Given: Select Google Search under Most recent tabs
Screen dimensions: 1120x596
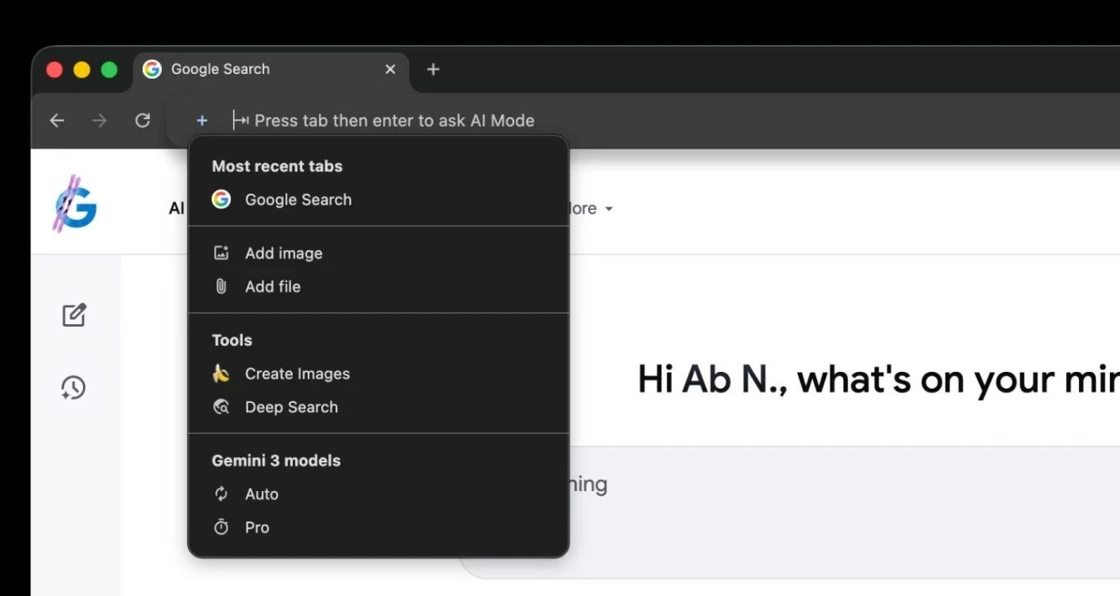Looking at the screenshot, I should tap(297, 200).
